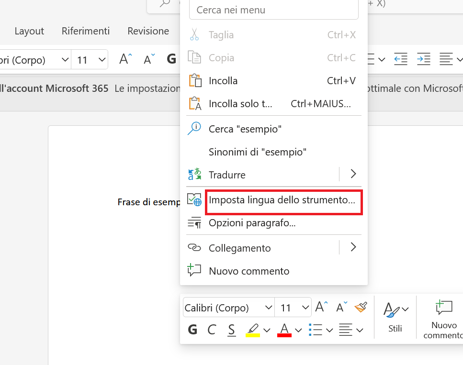Decrease paragraph indent in ribbon
The height and width of the screenshot is (365, 463).
coord(401,59)
